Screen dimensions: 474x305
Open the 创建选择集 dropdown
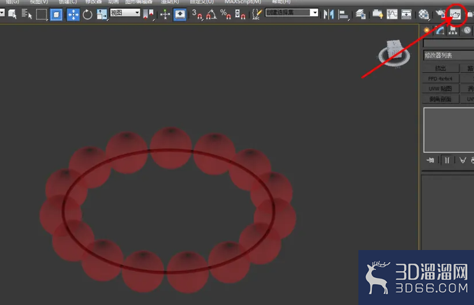coord(292,13)
